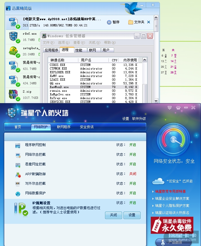This screenshot has height=246, width=201.
Task: Sort processes by CPU column header
Action: coord(114,60)
